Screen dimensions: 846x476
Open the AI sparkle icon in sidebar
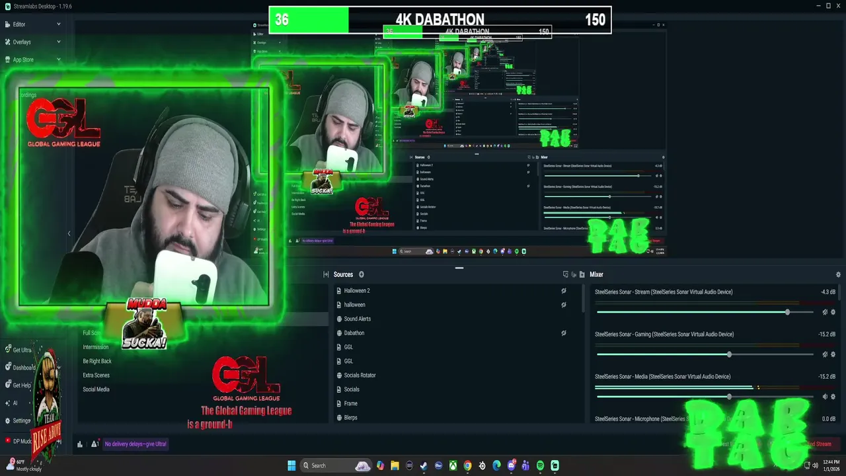[x=8, y=403]
